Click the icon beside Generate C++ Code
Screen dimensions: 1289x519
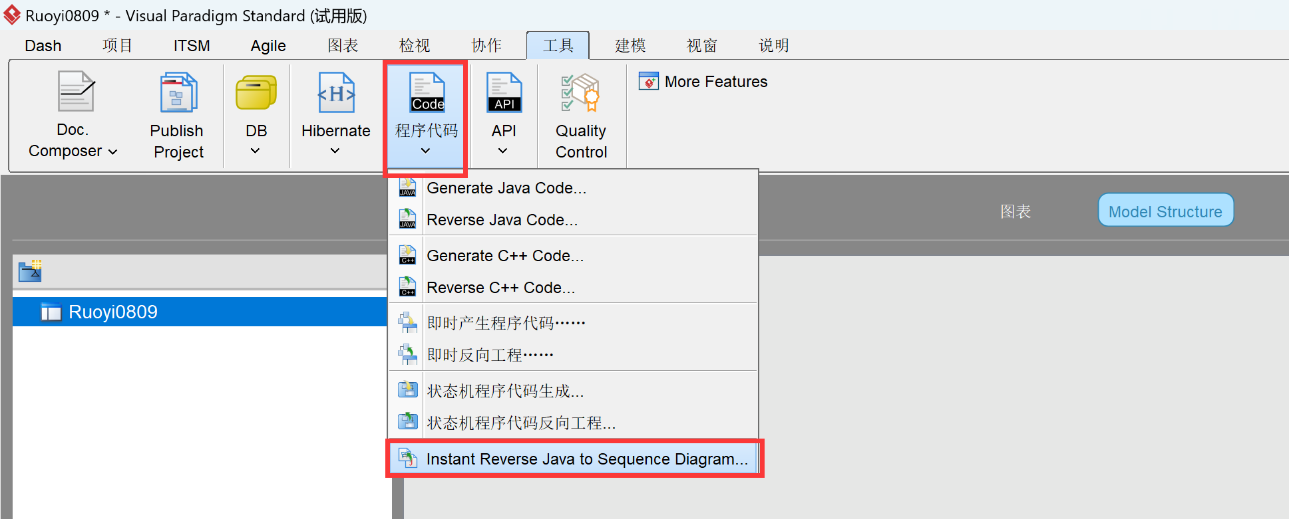point(407,255)
